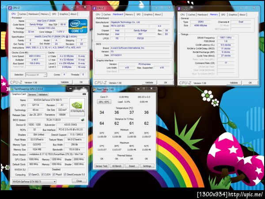Click the GPU-Z Driver Version field
Viewport: 265px width, 199px height.
(56, 154)
